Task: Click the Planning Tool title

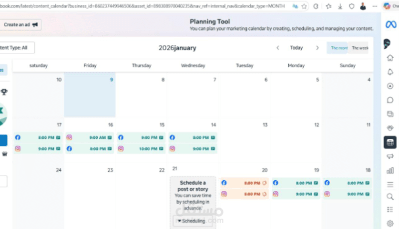Action: pos(209,21)
